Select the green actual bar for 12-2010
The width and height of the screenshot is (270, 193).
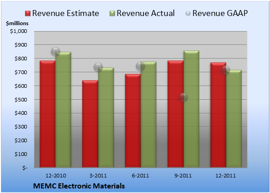click(x=63, y=110)
